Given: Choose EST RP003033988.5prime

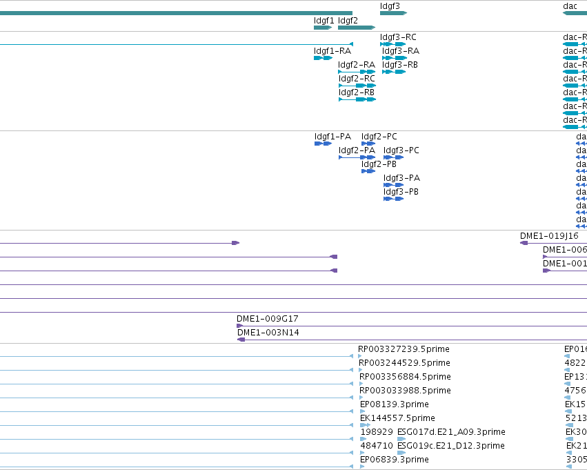Looking at the screenshot, I should (405, 391).
